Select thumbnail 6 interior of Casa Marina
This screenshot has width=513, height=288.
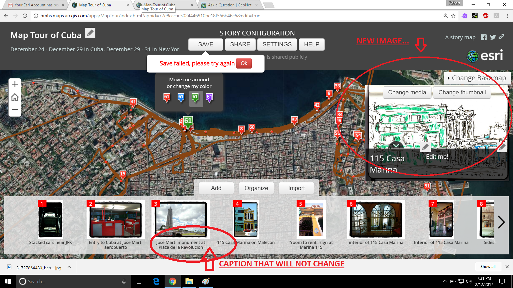coord(376,219)
